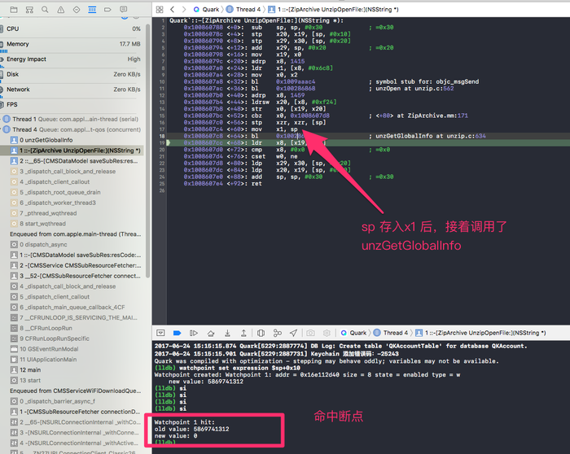Screen dimensions: 570x454
Task: Select frame 2 CMSDataModel saveSubRes
Action: coord(72,161)
